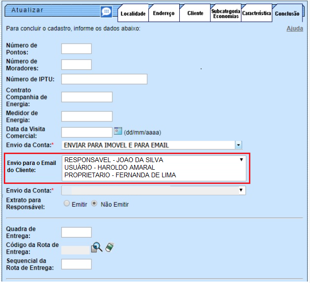
Task: Open calendar picker for Data da Visita
Action: coord(118,131)
